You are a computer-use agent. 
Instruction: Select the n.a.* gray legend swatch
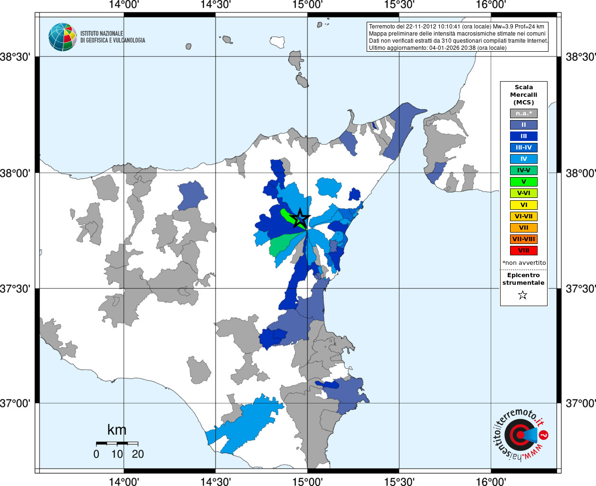coord(524,113)
